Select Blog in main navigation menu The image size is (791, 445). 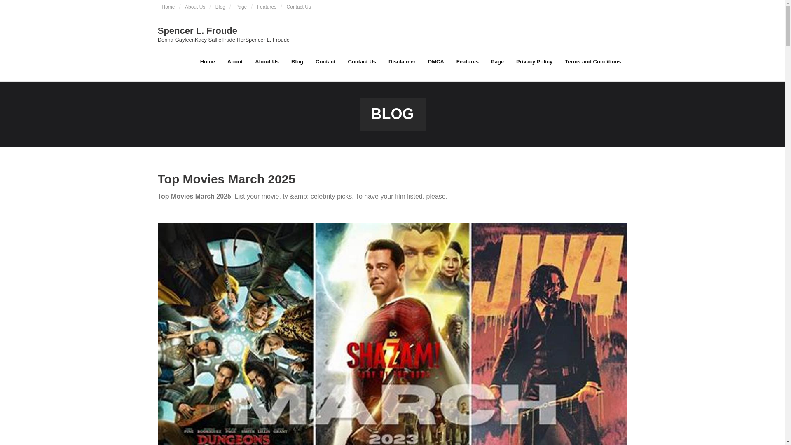tap(297, 62)
